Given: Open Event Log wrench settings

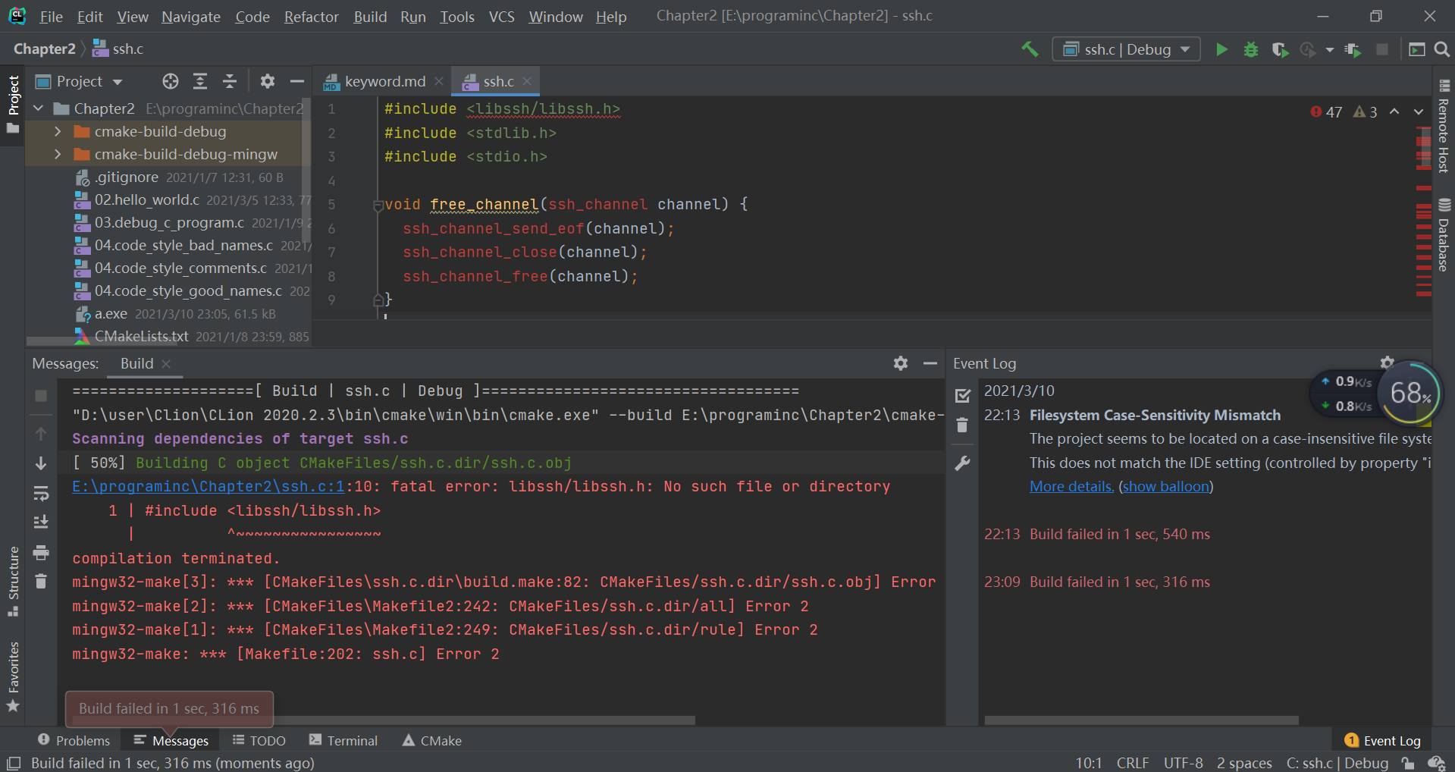Looking at the screenshot, I should 962,463.
